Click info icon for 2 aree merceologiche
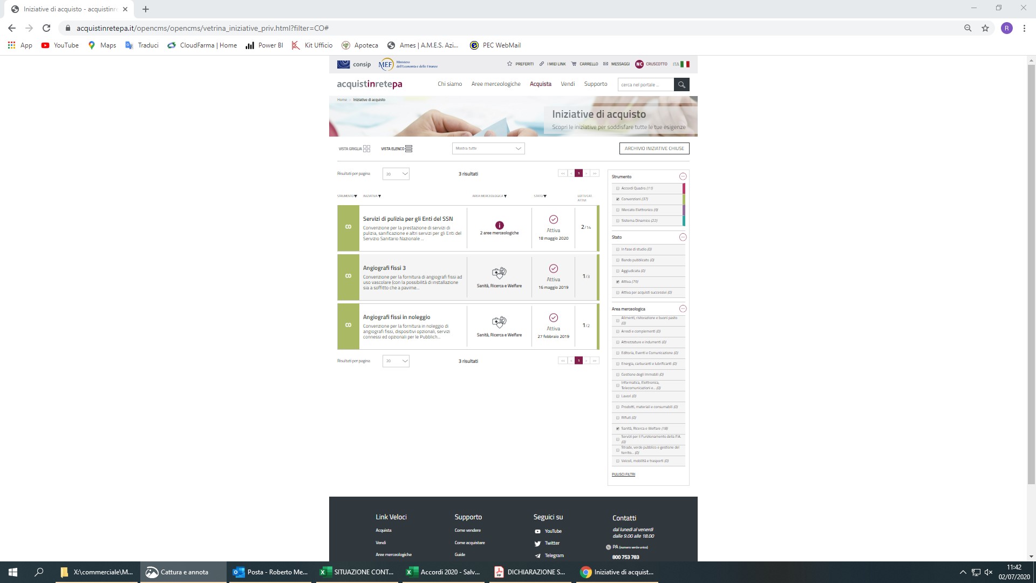The image size is (1036, 583). pyautogui.click(x=499, y=225)
